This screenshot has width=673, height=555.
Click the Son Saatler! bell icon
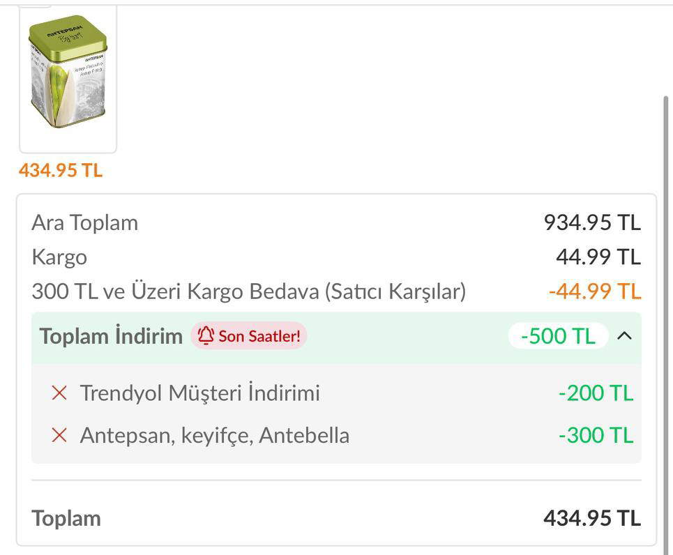click(206, 335)
